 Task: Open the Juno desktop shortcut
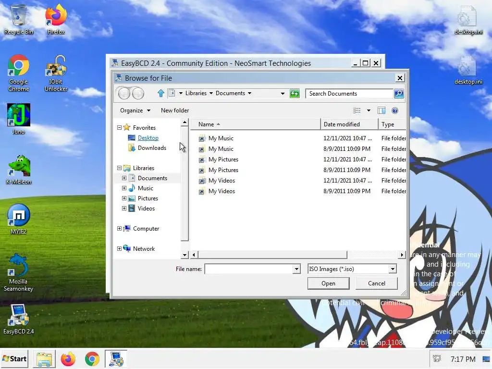19,119
